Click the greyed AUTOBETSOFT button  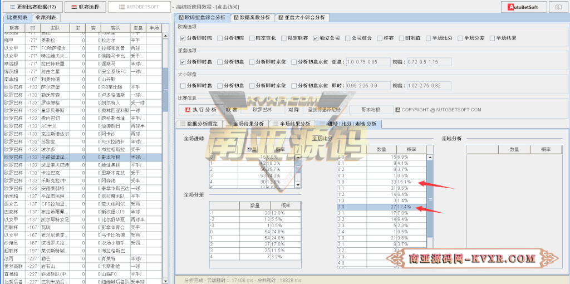[140, 7]
